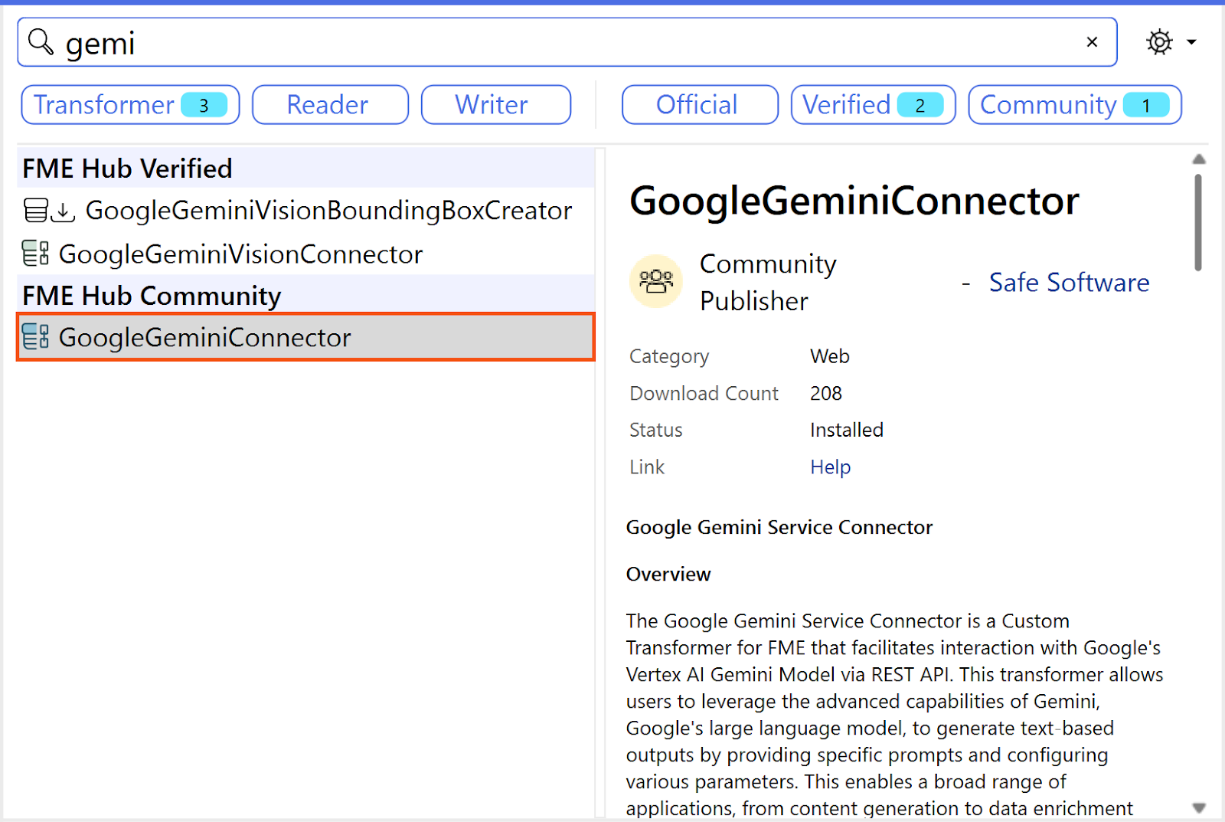Toggle the Reader filter
This screenshot has height=822, width=1225.
click(x=330, y=105)
